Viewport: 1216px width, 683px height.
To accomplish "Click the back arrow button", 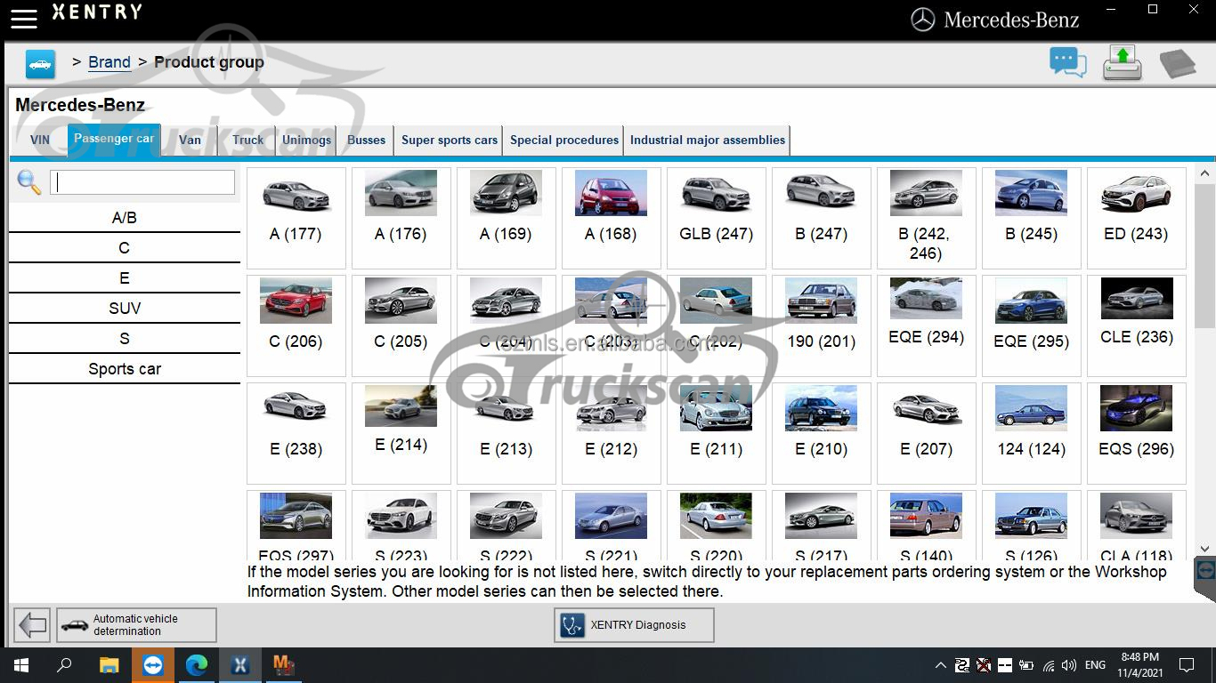I will pyautogui.click(x=33, y=625).
